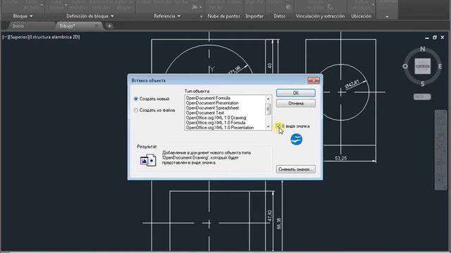Switch to the Dibujo* drawing tab
451x253 pixels.
point(67,26)
